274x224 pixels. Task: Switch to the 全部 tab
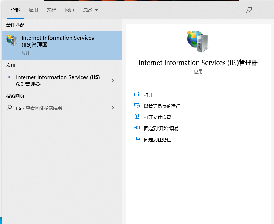pyautogui.click(x=15, y=10)
